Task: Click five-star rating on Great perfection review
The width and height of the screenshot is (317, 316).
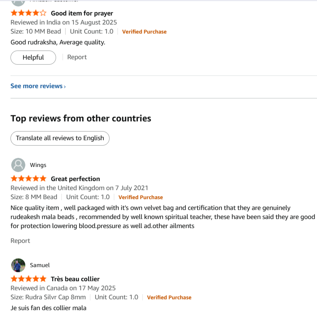Action: point(29,179)
